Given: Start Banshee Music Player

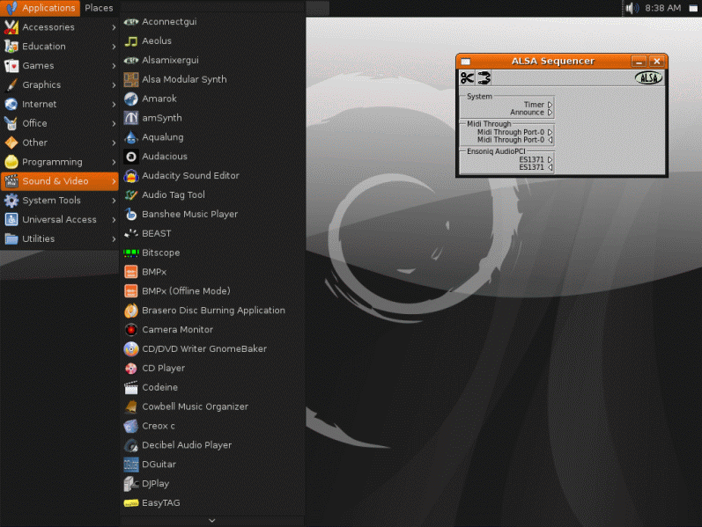Looking at the screenshot, I should click(x=189, y=215).
